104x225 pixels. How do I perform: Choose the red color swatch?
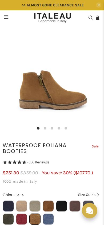[x=22, y=219]
